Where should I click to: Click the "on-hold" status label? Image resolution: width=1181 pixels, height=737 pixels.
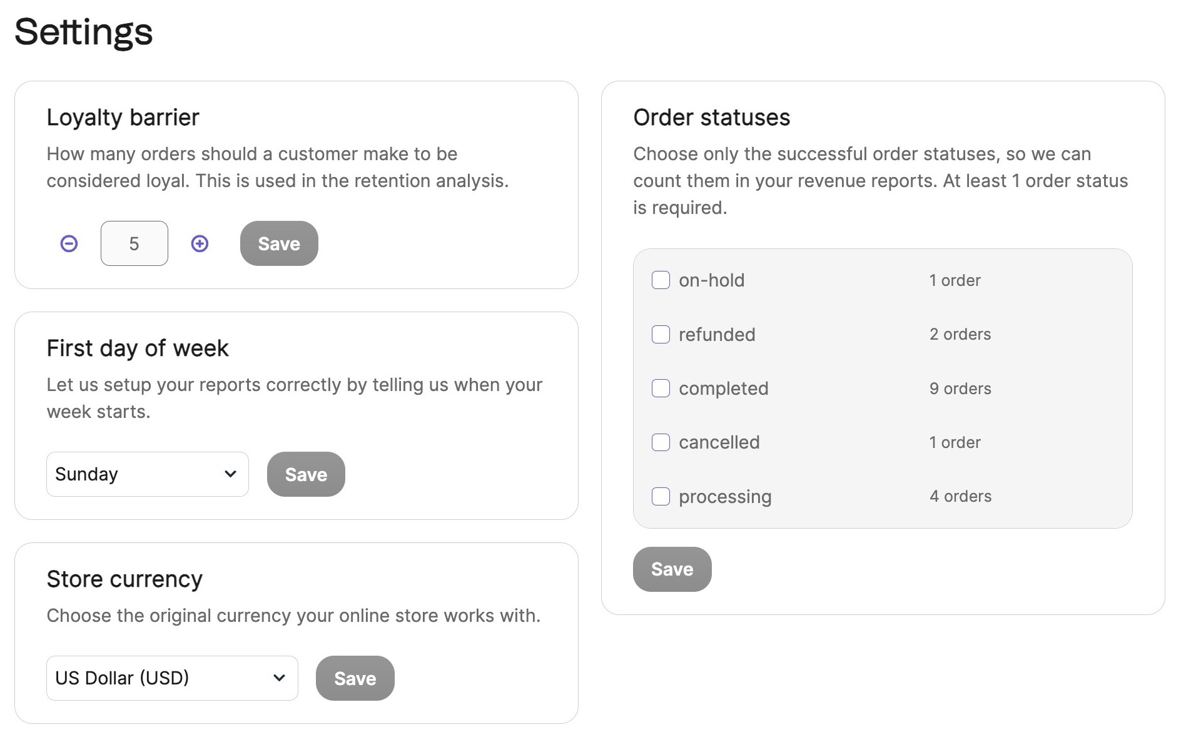coord(711,280)
